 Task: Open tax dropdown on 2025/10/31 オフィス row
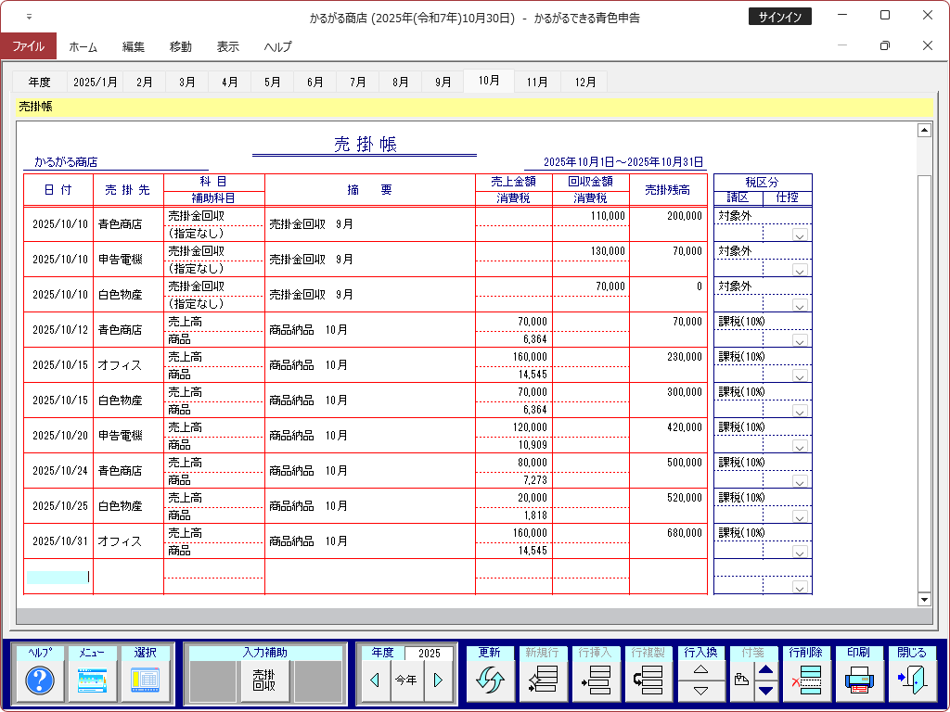tap(799, 552)
